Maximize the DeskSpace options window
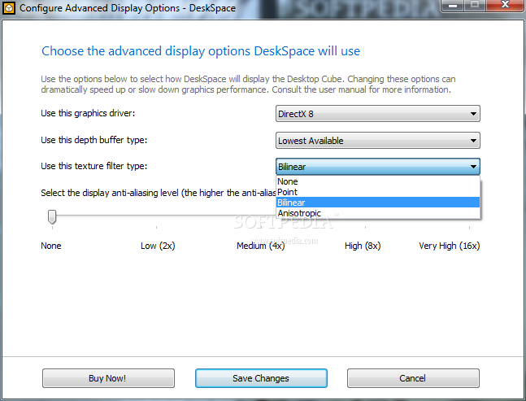Image resolution: width=526 pixels, height=401 pixels. [475, 5]
